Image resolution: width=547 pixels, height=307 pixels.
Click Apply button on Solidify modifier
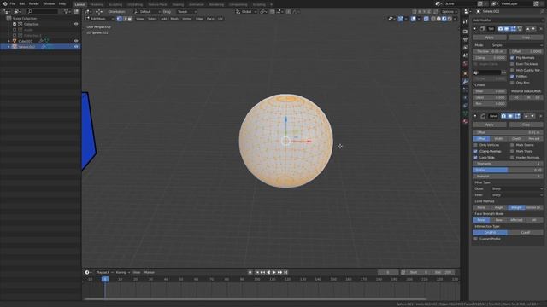pyautogui.click(x=490, y=38)
